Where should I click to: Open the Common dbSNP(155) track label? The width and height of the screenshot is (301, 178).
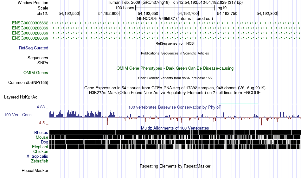(x=28, y=82)
